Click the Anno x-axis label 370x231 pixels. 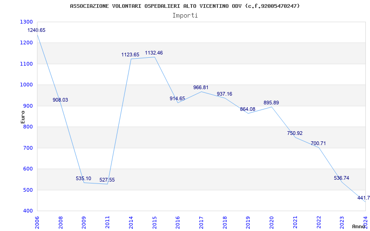[359, 226]
